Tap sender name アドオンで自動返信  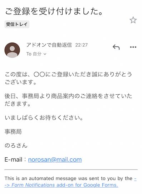point(49,45)
